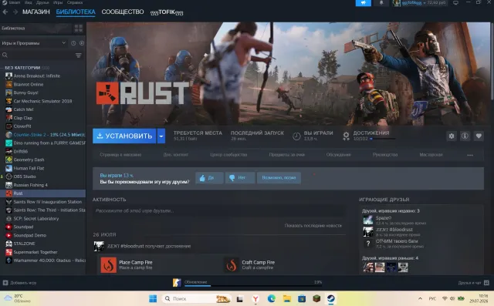Click the achievements progress bar
The image size is (494, 306).
[383, 139]
